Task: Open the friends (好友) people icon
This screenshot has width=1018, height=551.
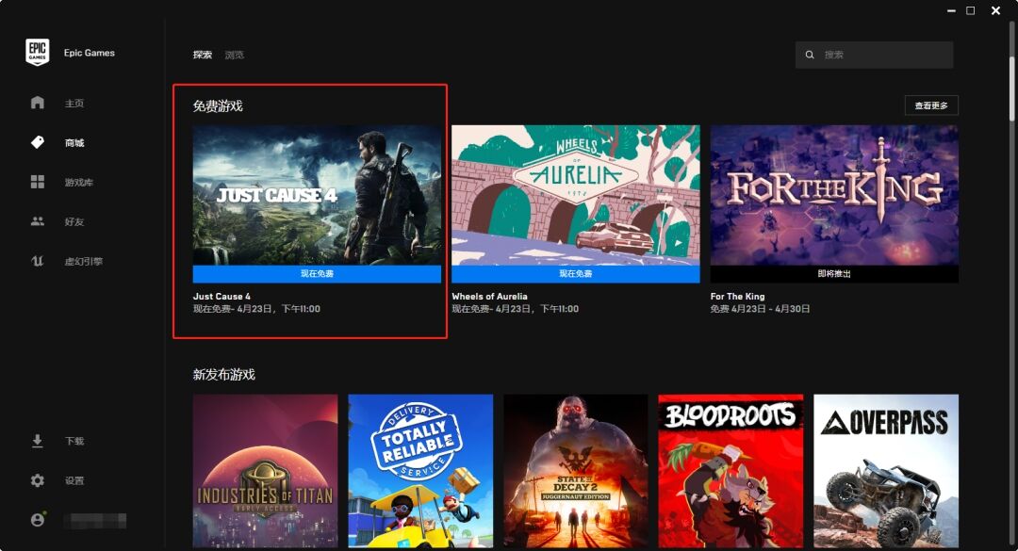Action: pos(38,221)
